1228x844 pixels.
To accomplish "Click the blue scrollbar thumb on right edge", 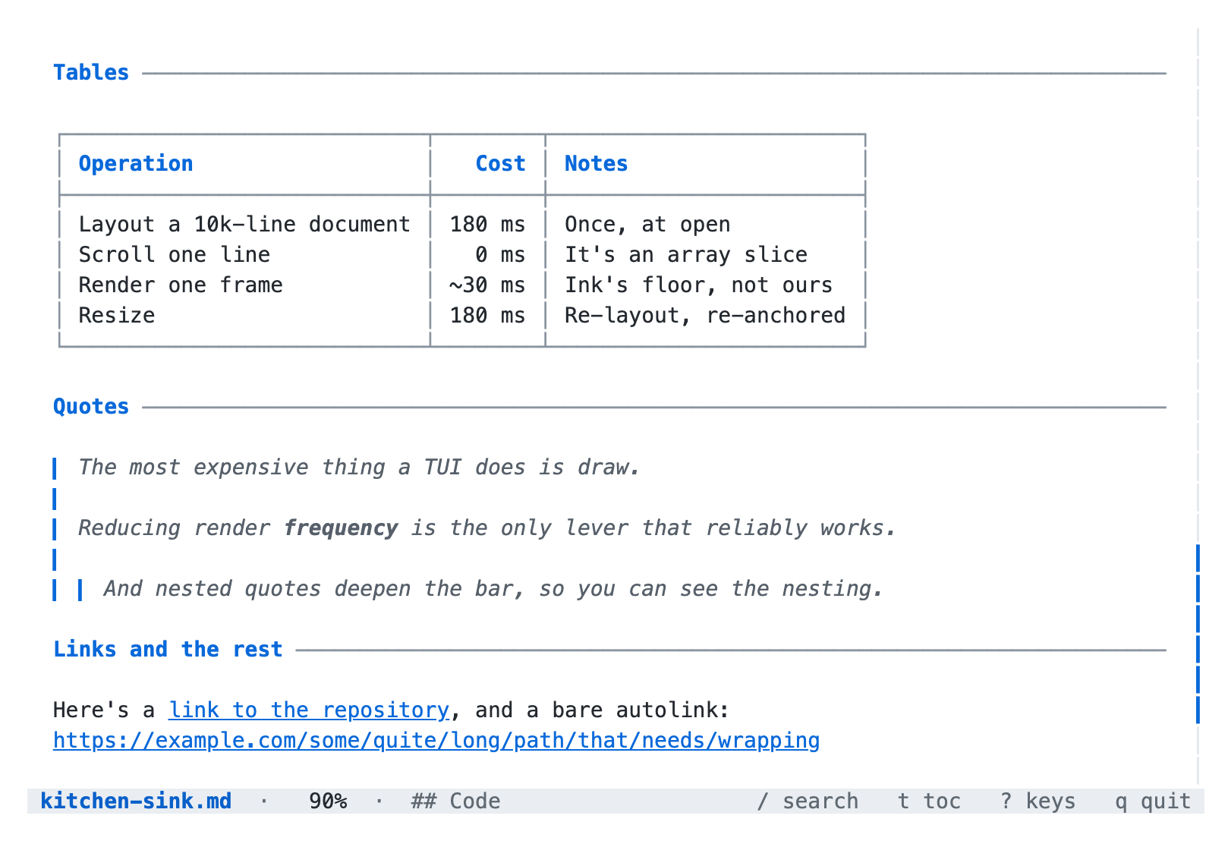I will pyautogui.click(x=1198, y=634).
